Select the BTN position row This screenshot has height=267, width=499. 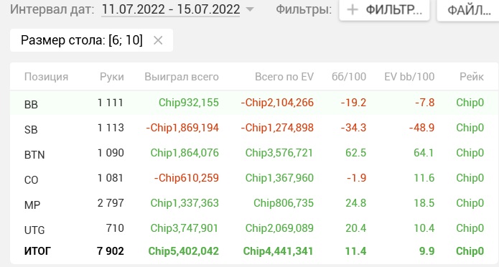pos(255,153)
